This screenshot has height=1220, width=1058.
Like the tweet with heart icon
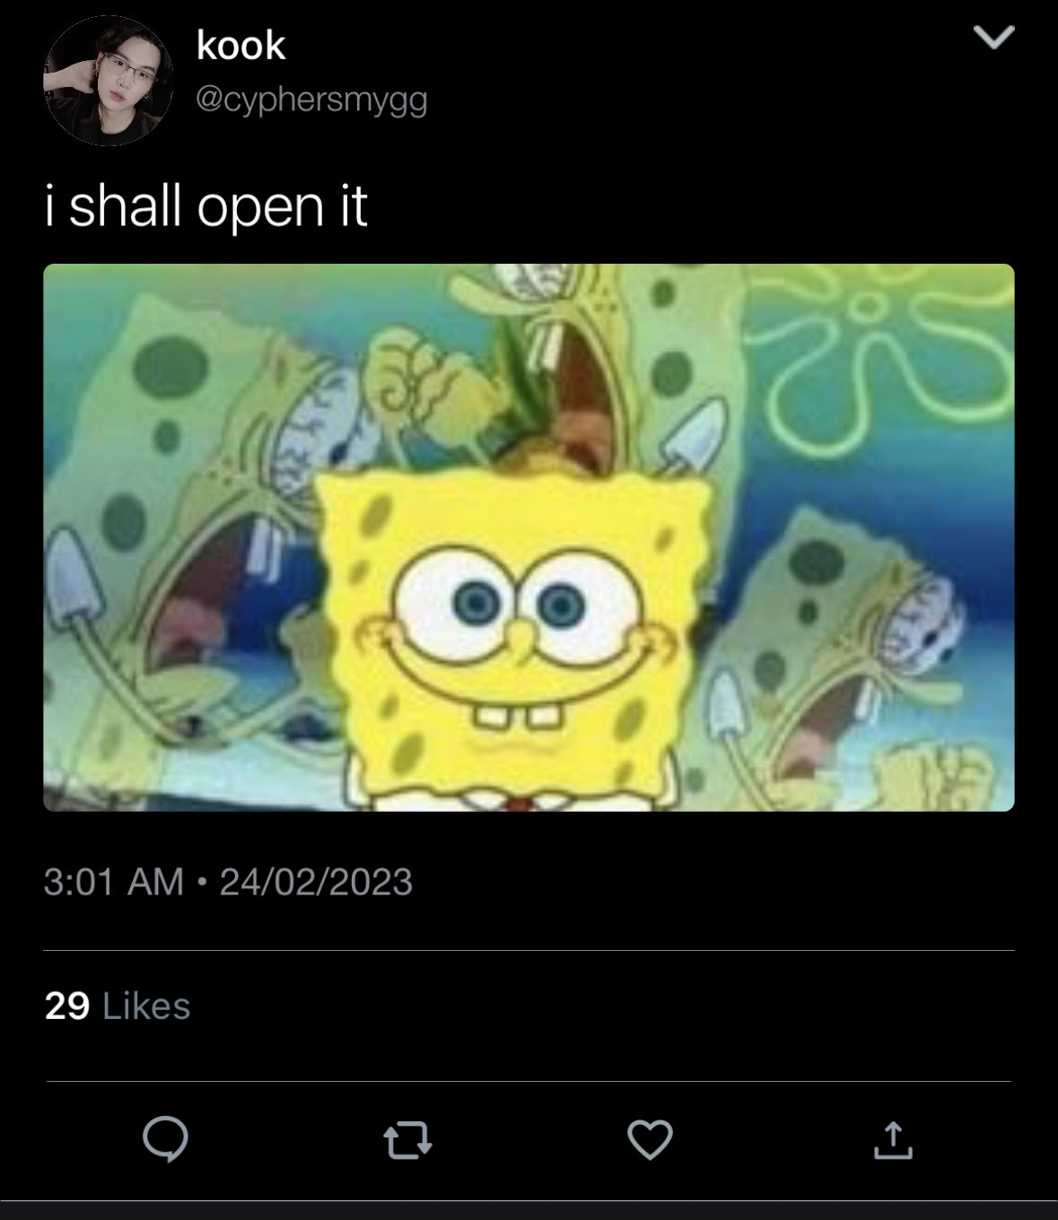(650, 1140)
